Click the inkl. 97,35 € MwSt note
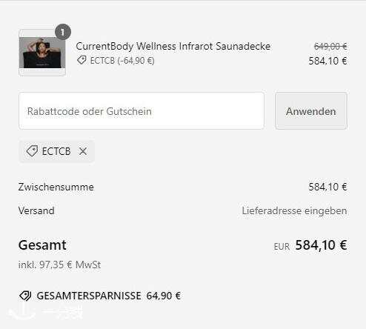The image size is (366, 329). [x=59, y=265]
